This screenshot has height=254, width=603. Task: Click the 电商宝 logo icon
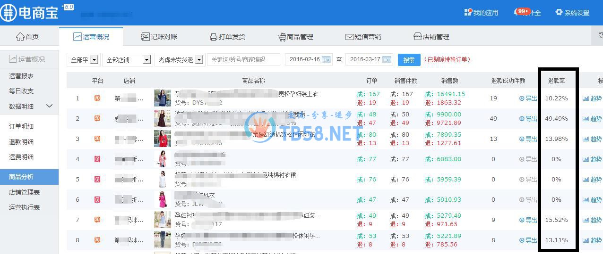pos(9,13)
